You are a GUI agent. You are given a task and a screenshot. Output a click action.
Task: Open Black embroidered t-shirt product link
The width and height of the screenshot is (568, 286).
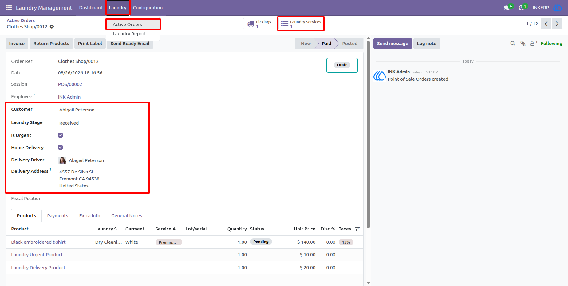tap(38, 242)
